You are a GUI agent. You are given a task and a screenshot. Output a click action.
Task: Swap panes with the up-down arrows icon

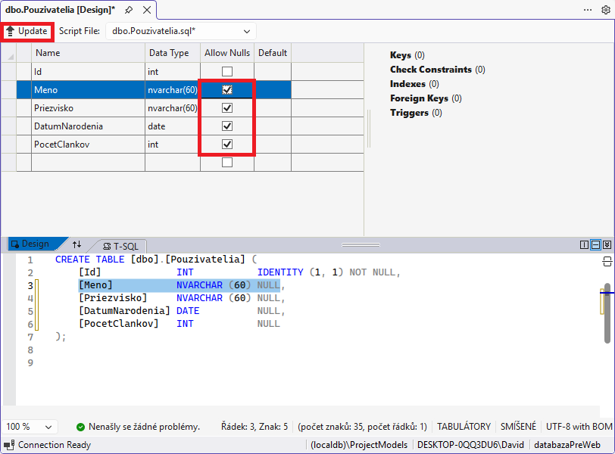pyautogui.click(x=77, y=244)
